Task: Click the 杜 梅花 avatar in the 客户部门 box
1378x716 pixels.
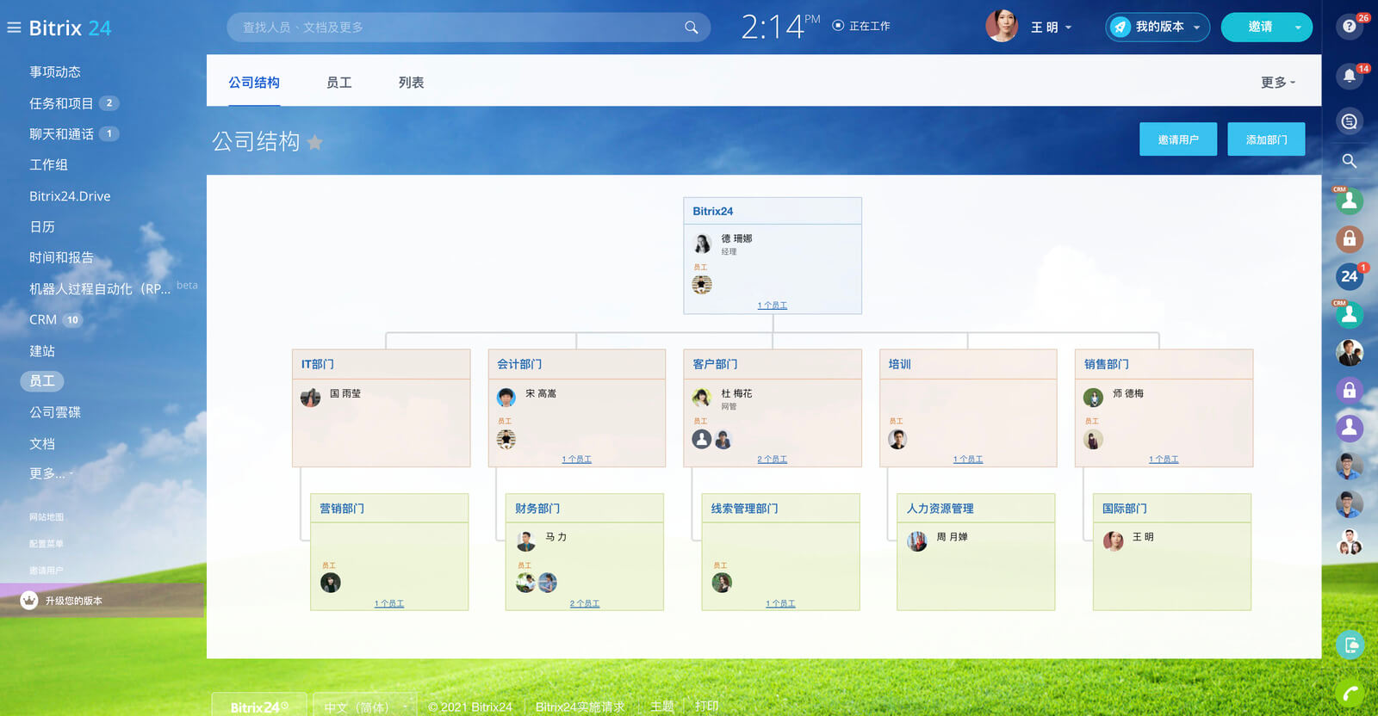Action: (x=702, y=398)
